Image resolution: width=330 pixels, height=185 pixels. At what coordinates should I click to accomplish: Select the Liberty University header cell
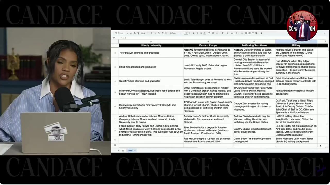(151, 45)
